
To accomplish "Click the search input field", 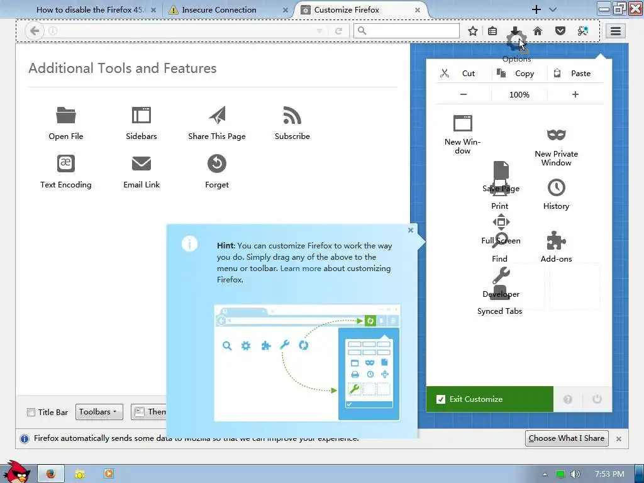I will click(x=407, y=31).
